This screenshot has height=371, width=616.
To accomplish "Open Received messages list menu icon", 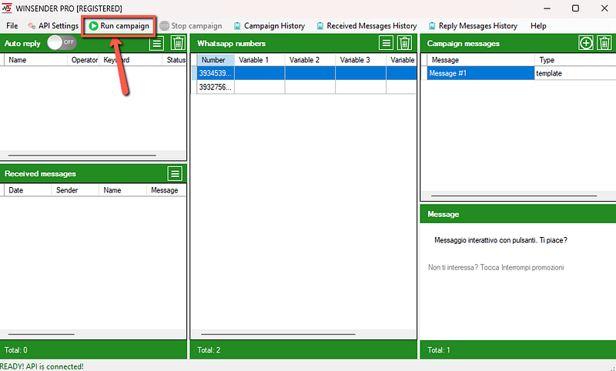I will pos(175,173).
